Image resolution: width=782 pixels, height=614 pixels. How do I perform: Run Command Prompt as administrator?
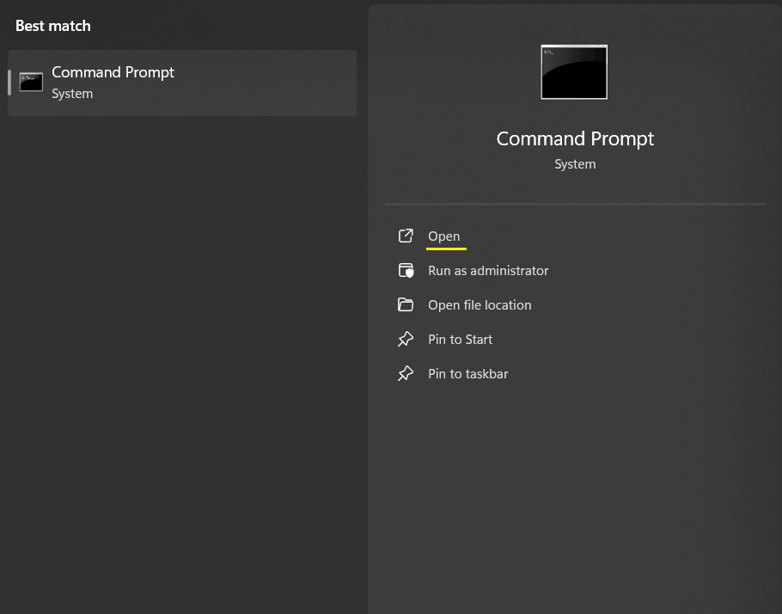(x=488, y=270)
